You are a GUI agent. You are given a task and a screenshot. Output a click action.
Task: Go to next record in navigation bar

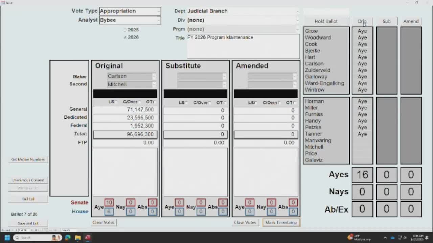click(x=31, y=230)
